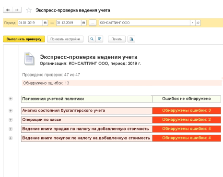Expand Операции по кассе group

(x=11, y=120)
